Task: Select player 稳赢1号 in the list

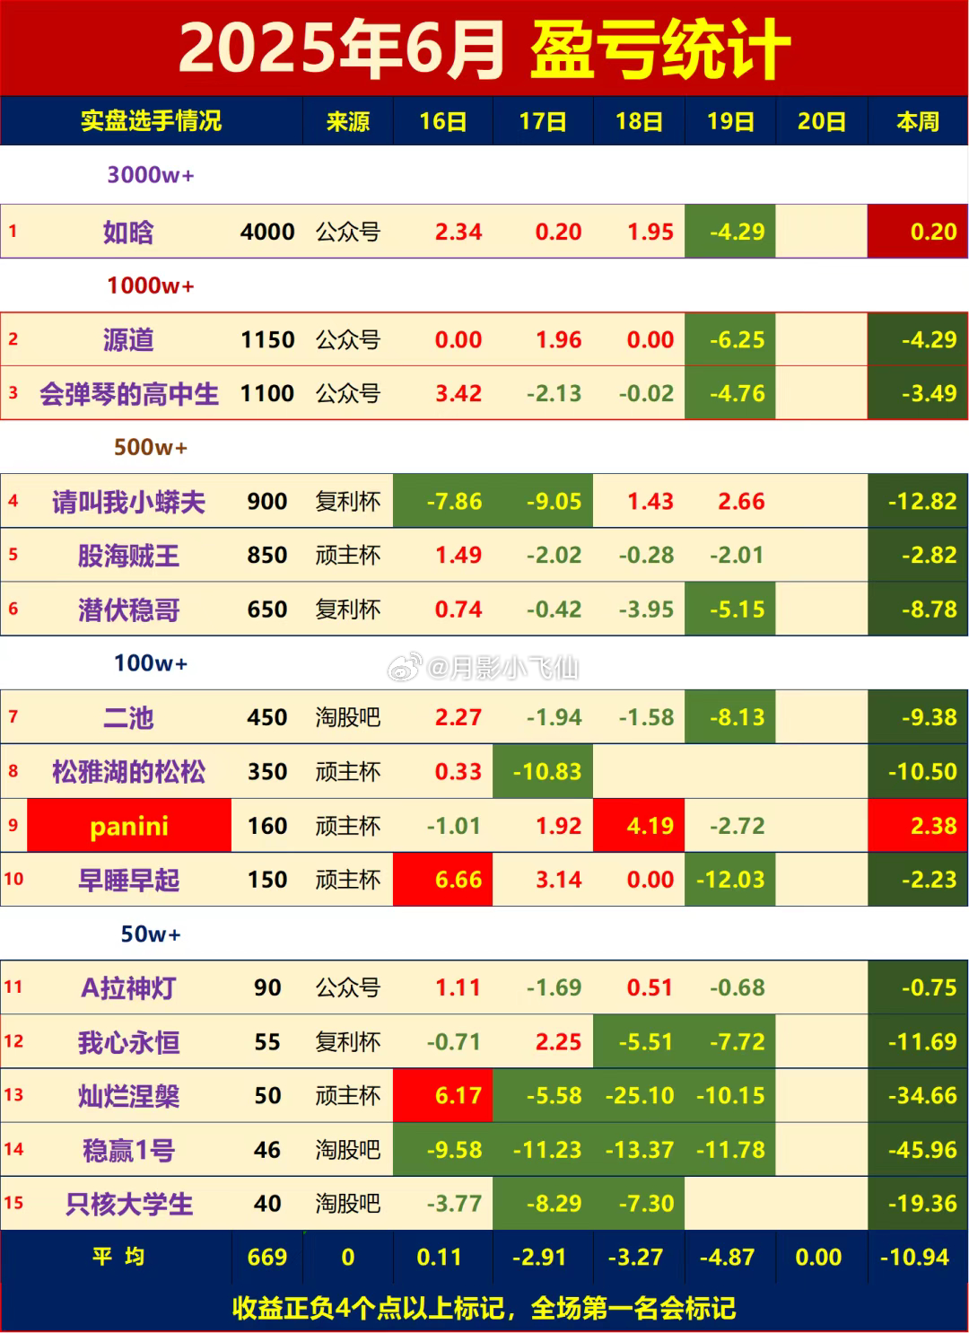Action: pyautogui.click(x=128, y=1150)
